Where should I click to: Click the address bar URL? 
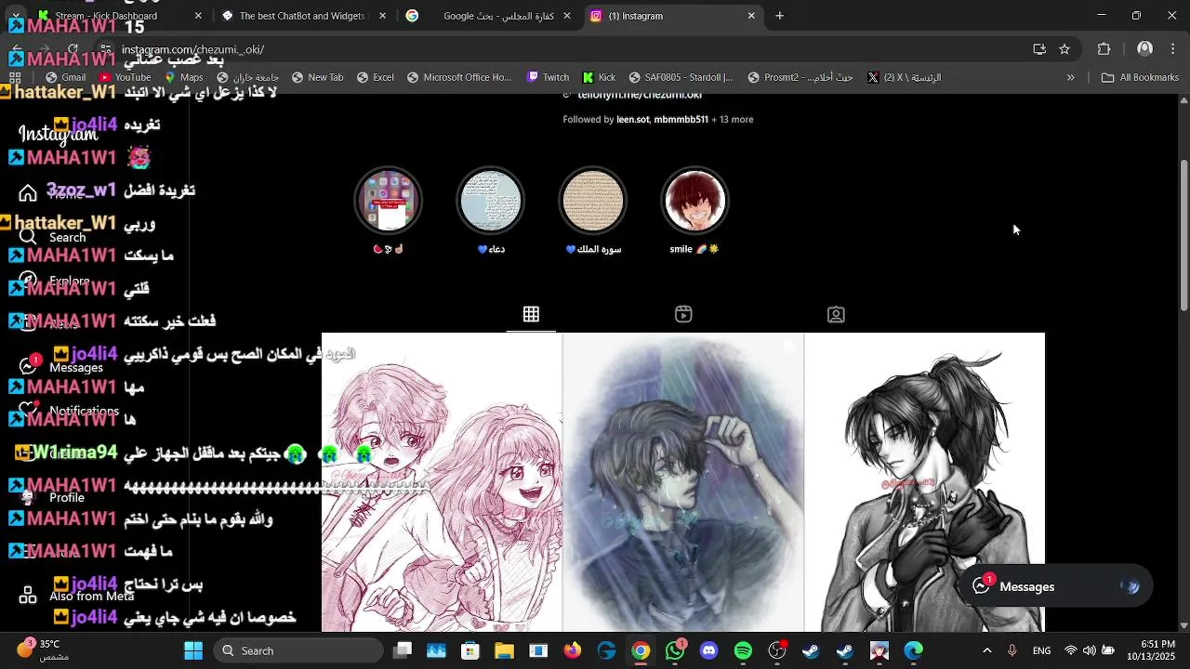pyautogui.click(x=192, y=49)
